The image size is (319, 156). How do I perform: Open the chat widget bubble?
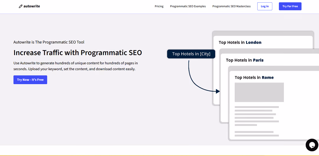tap(312, 145)
